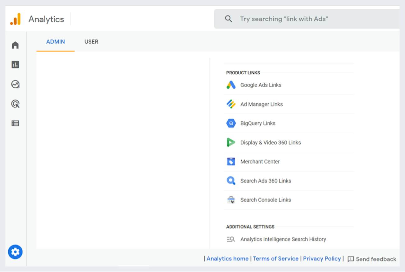The width and height of the screenshot is (405, 272).
Task: Focus the search field "link with Ads"
Action: (307, 19)
